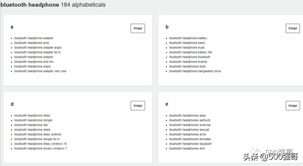Open 'bluetooth headphone and mic' entry
The image size is (303, 166).
pyautogui.click(x=34, y=62)
